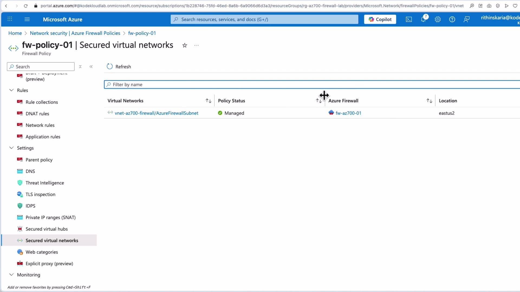Open Threat Intelligence settings
The width and height of the screenshot is (520, 292).
coord(45,183)
